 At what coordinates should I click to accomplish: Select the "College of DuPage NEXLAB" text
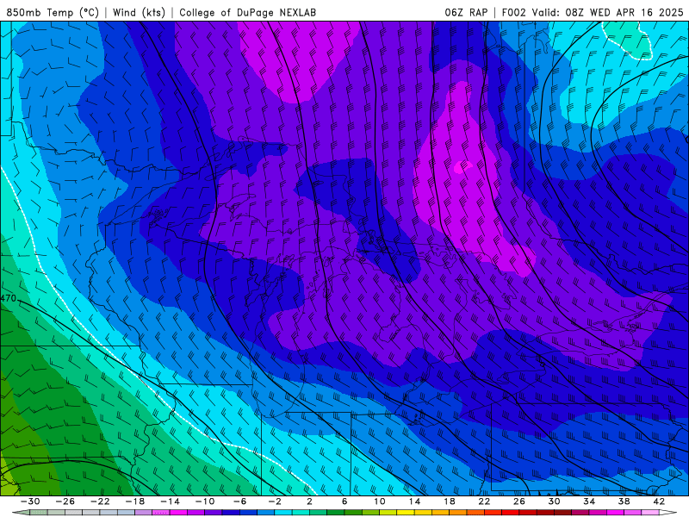[247, 12]
